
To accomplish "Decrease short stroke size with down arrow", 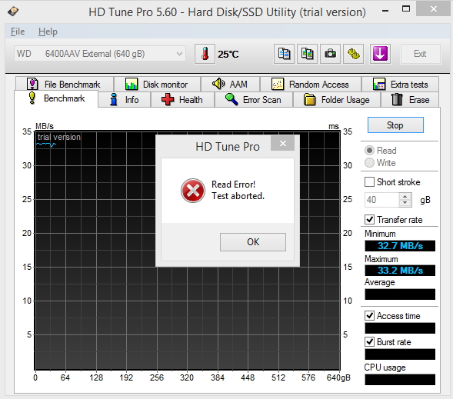I will 405,203.
